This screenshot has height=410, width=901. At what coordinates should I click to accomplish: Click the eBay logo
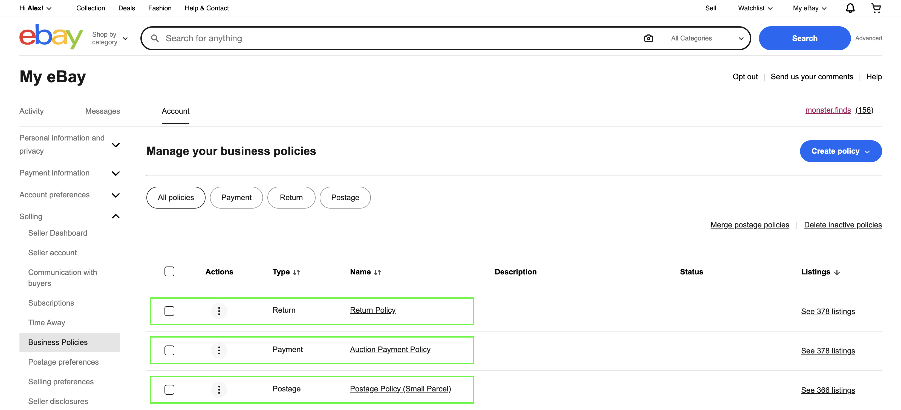[51, 36]
